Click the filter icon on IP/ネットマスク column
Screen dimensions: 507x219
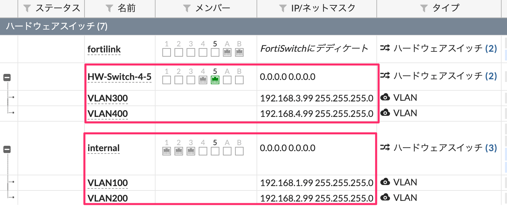pyautogui.click(x=283, y=8)
